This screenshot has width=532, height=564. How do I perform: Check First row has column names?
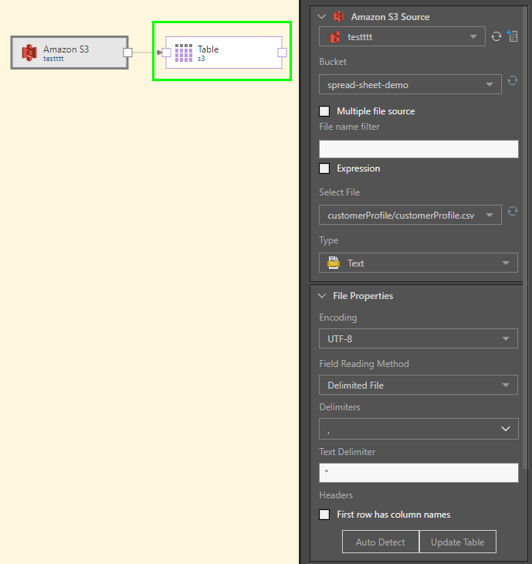(324, 515)
